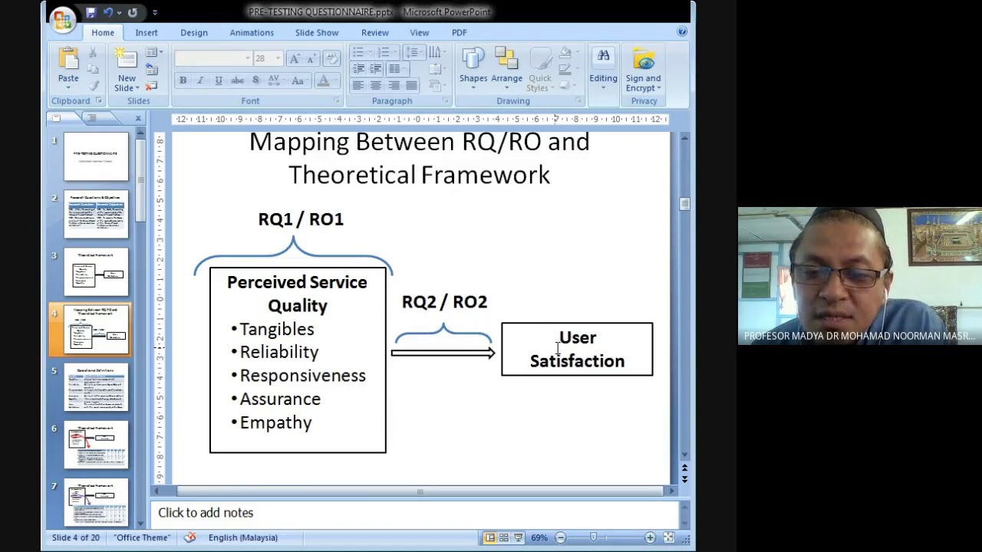Close the slide thumbnail pane
The height and width of the screenshot is (552, 982).
138,118
